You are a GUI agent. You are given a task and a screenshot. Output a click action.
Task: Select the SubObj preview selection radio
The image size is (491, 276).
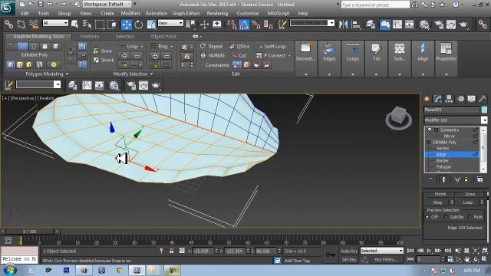coord(446,217)
